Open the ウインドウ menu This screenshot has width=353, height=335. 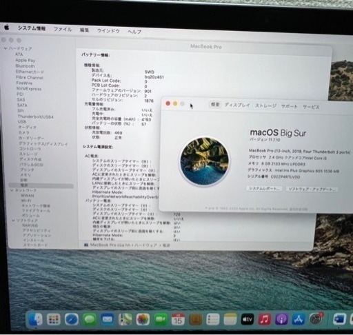click(108, 31)
